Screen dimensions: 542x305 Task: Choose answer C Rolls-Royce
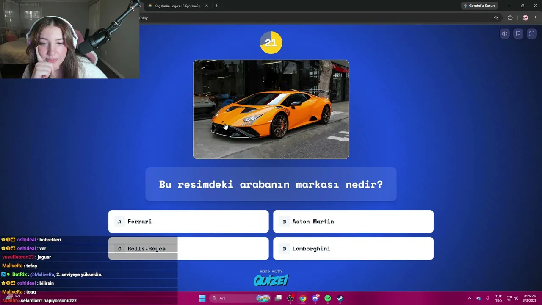point(188,249)
